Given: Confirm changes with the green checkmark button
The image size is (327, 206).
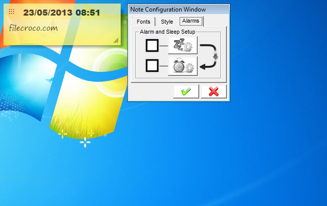Looking at the screenshot, I should (186, 91).
